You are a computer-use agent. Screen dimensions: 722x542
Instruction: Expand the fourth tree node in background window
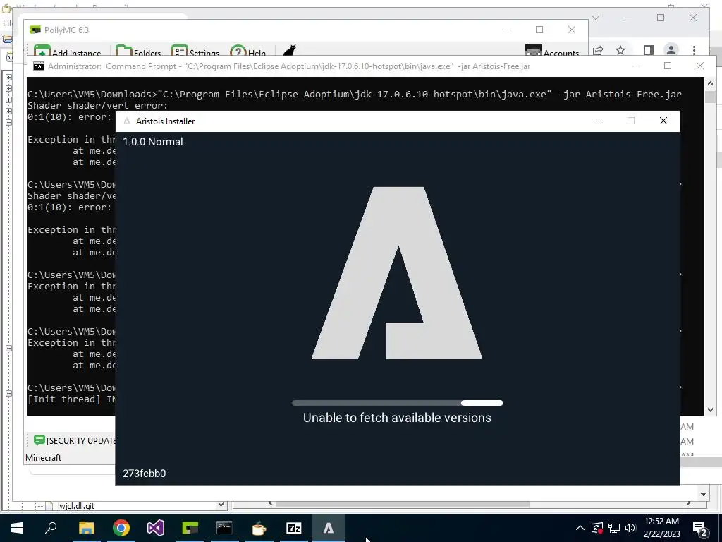(8, 111)
